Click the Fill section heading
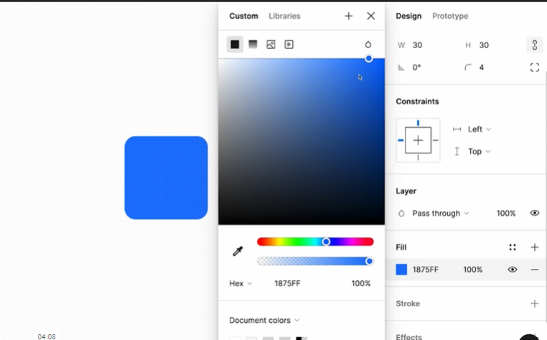The height and width of the screenshot is (340, 547). coord(401,247)
